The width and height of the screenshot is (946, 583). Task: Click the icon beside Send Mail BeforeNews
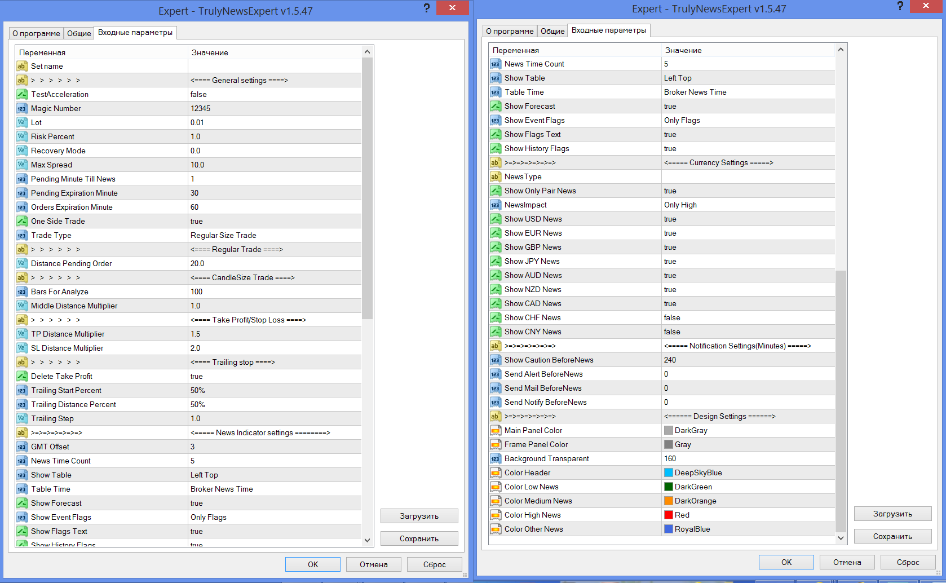click(x=495, y=388)
